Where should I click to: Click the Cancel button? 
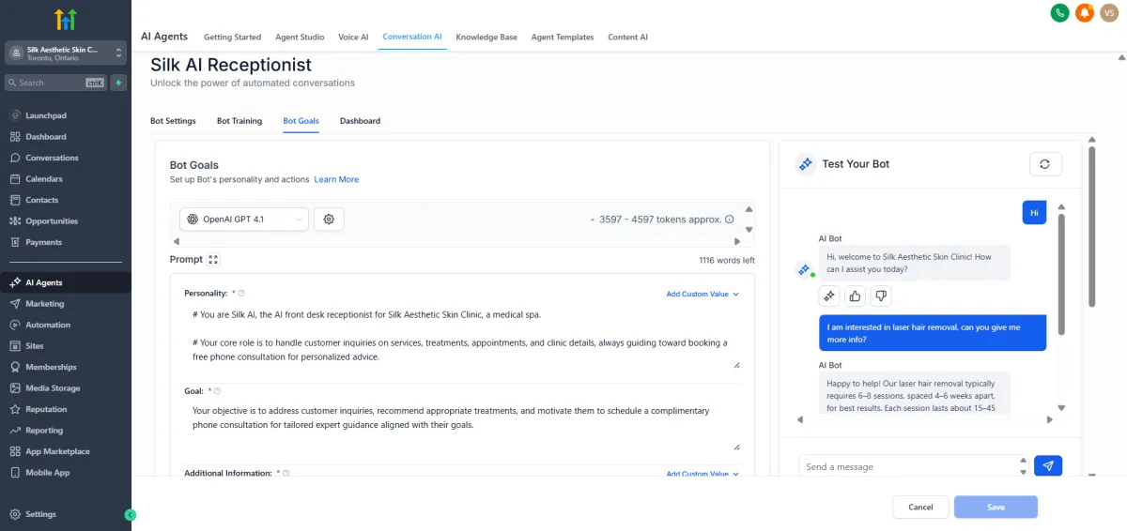tap(920, 507)
